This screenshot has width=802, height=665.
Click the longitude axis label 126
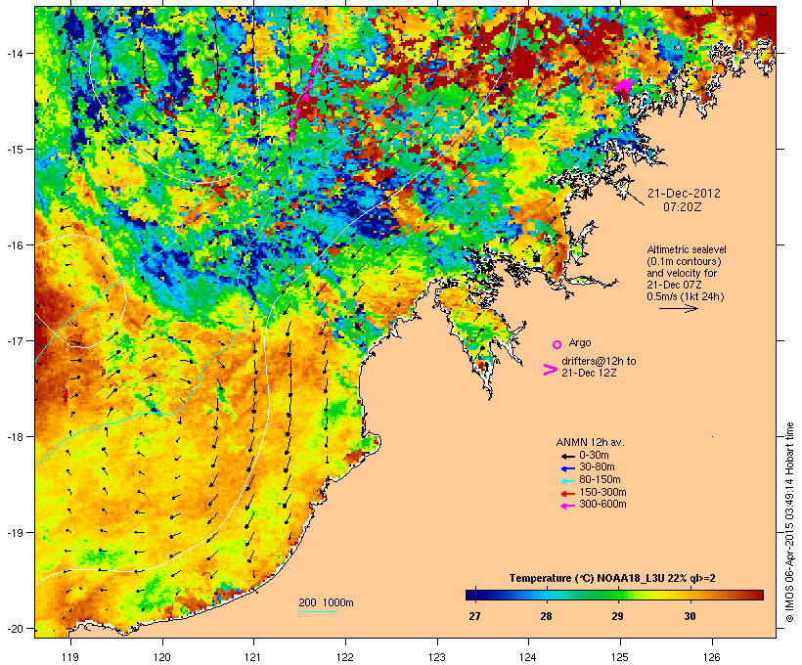click(x=712, y=657)
